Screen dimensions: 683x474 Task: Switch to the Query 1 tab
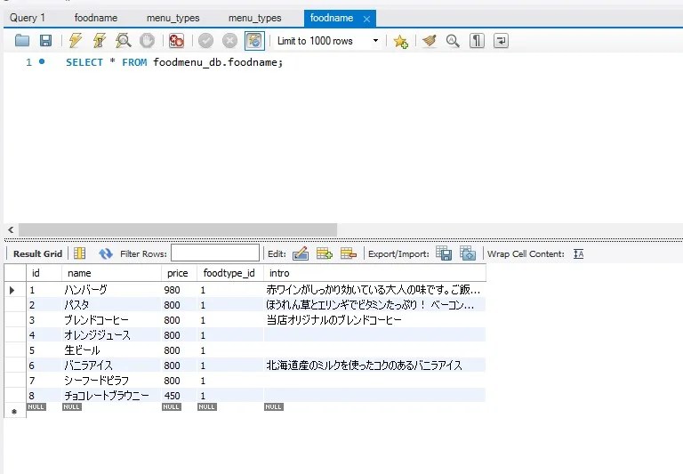click(28, 18)
